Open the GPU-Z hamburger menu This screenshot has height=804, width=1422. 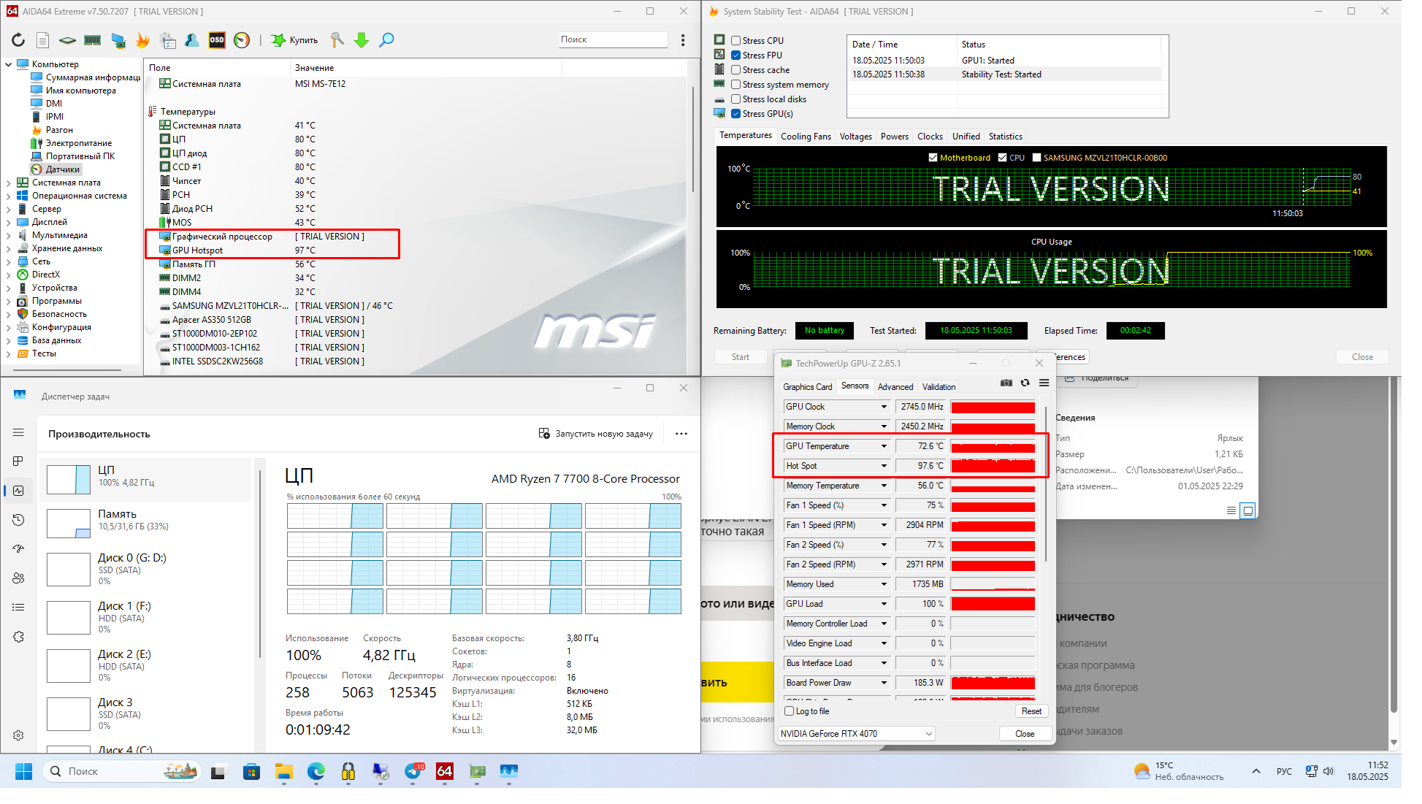(1044, 383)
